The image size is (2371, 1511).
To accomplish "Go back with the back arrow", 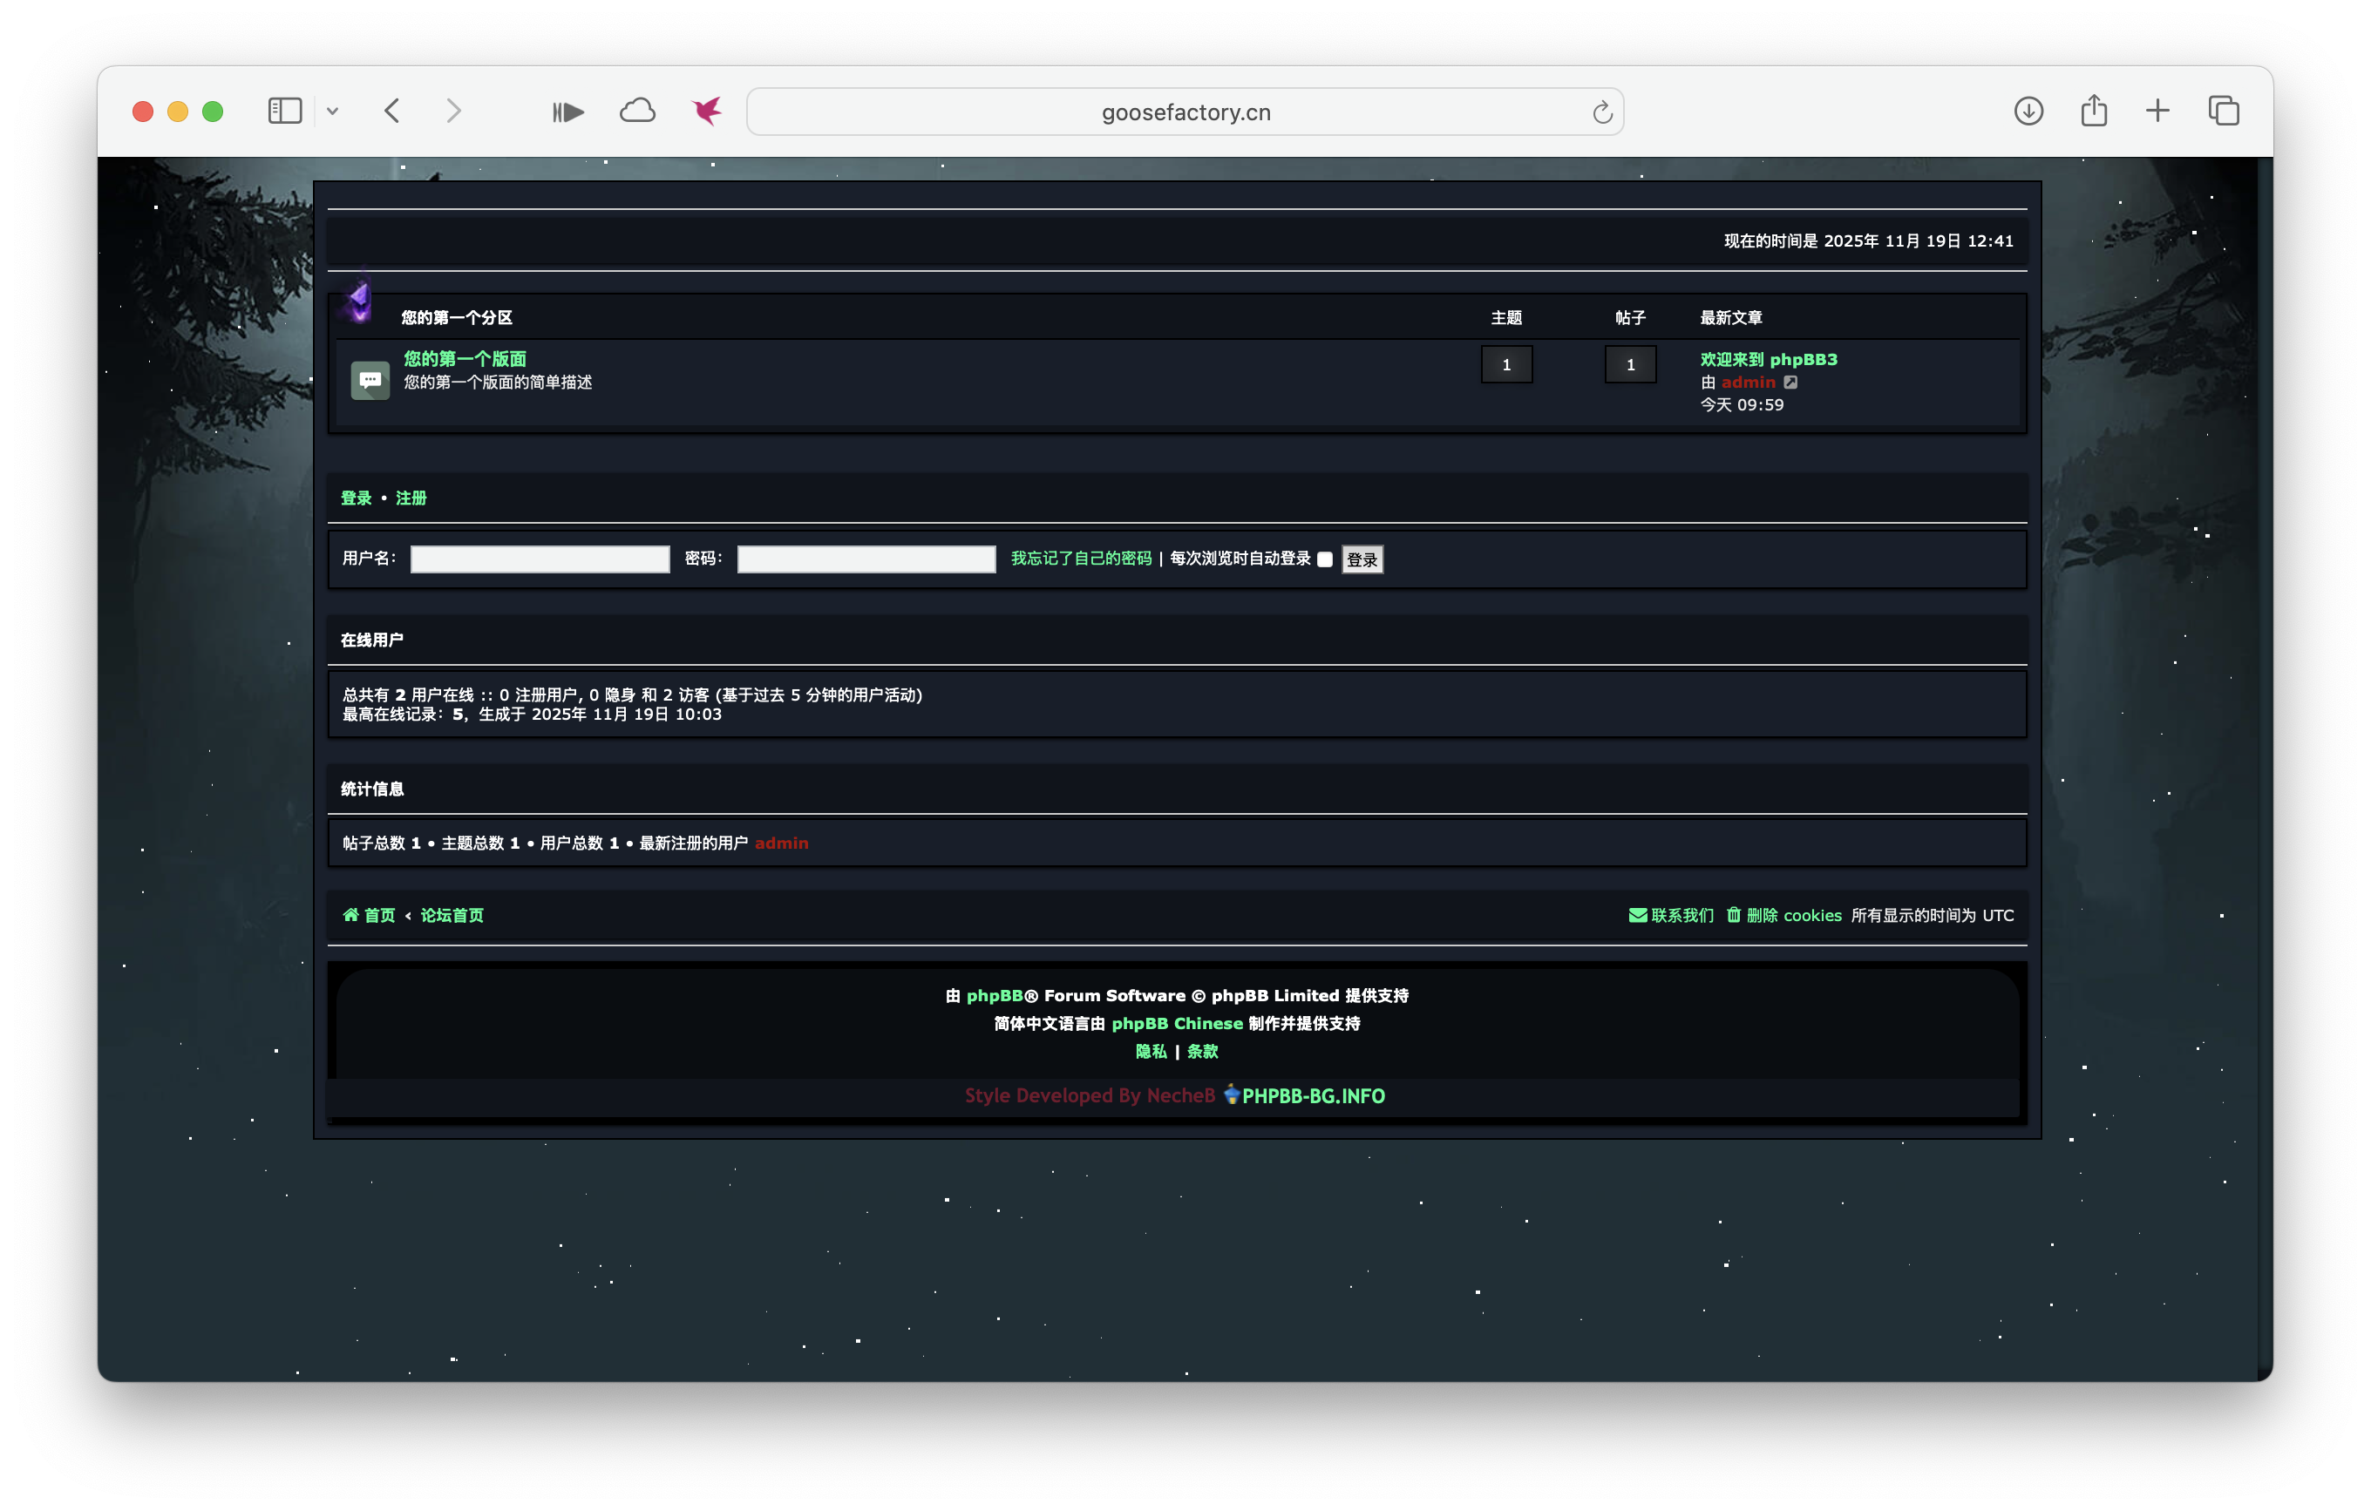I will (x=392, y=112).
